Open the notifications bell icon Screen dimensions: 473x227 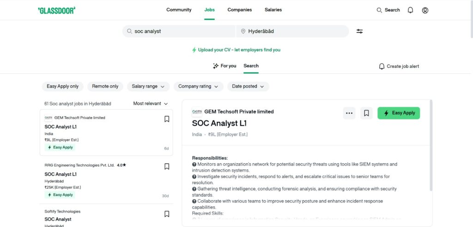(x=410, y=10)
